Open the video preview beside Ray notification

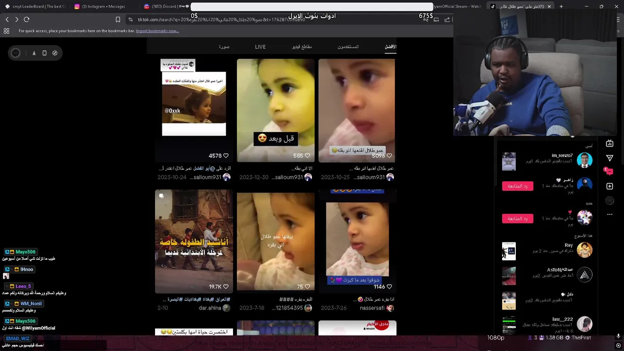(509, 251)
